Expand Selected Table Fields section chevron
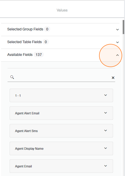Image resolution: width=125 pixels, height=176 pixels. coord(117,42)
